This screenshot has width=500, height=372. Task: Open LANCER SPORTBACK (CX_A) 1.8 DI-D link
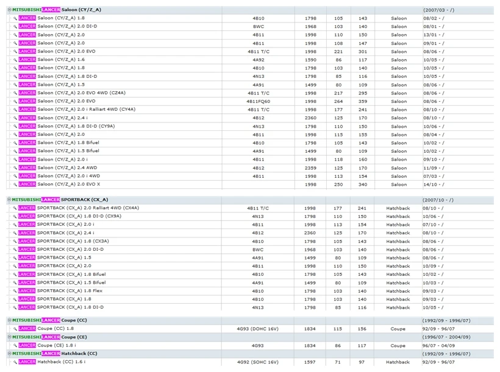61,307
